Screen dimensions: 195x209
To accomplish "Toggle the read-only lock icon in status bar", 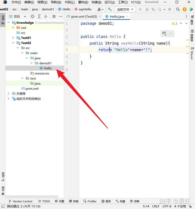I will (x=190, y=206).
